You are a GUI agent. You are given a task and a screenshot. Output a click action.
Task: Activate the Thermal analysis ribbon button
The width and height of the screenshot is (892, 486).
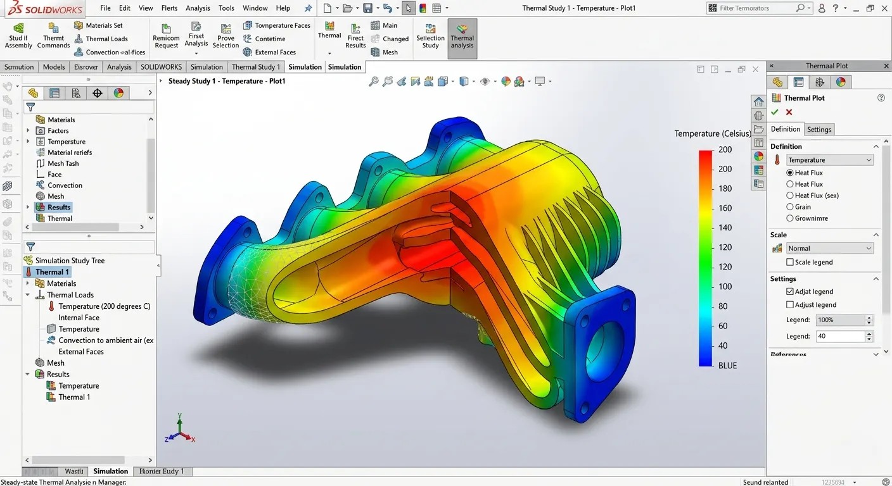tap(462, 38)
